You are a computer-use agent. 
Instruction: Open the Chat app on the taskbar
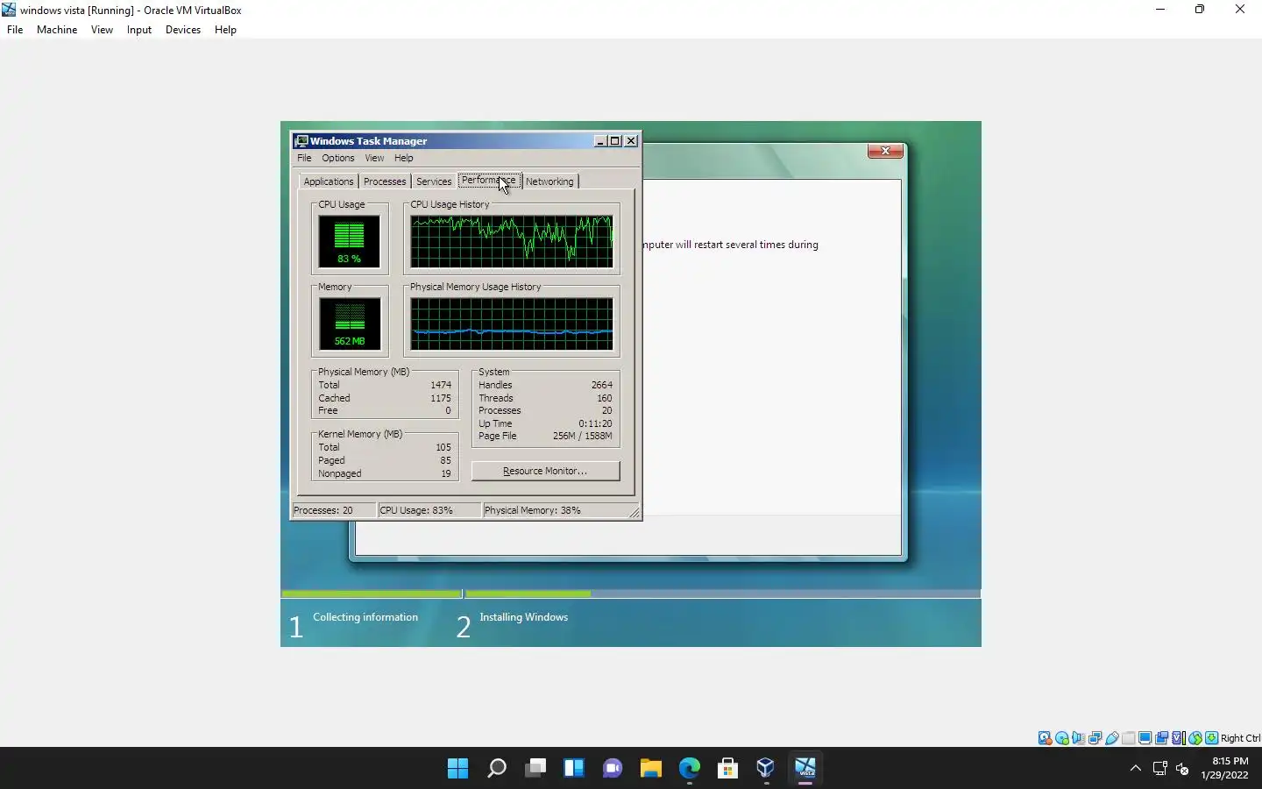point(613,769)
